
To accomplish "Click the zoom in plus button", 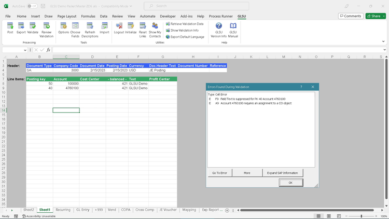I will click(376, 216).
